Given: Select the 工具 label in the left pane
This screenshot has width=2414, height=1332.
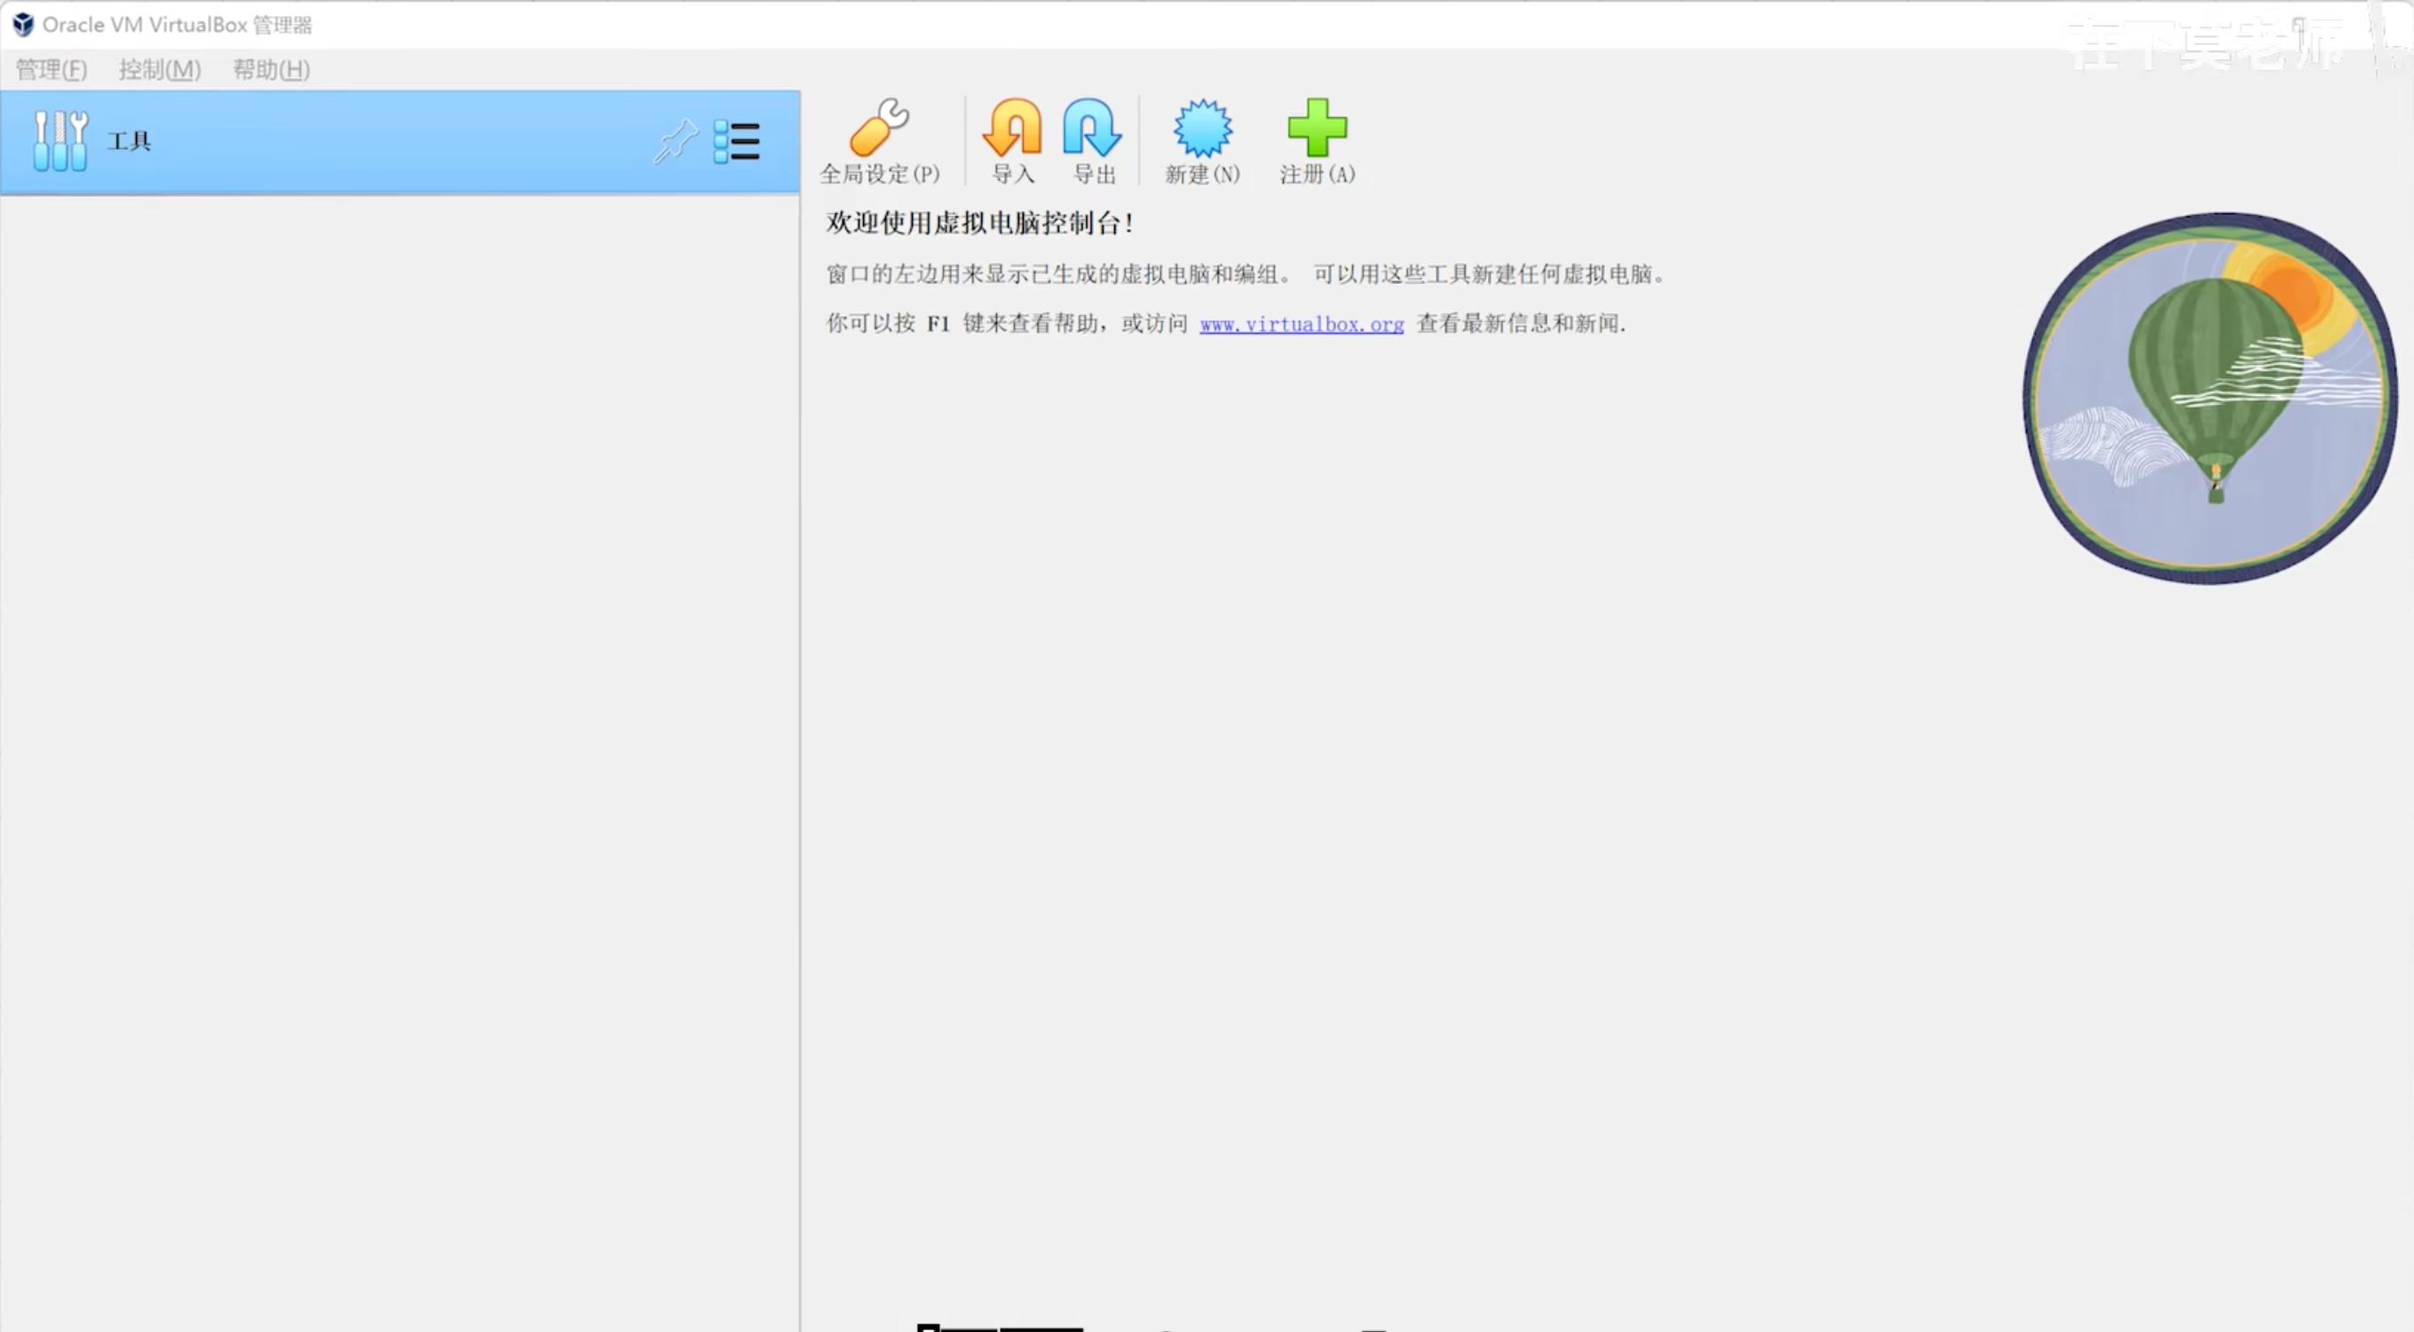Looking at the screenshot, I should pos(130,141).
